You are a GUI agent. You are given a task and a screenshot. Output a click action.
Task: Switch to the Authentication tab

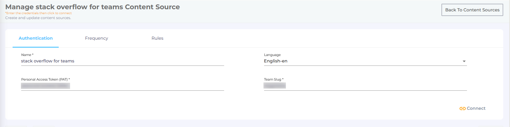click(36, 38)
